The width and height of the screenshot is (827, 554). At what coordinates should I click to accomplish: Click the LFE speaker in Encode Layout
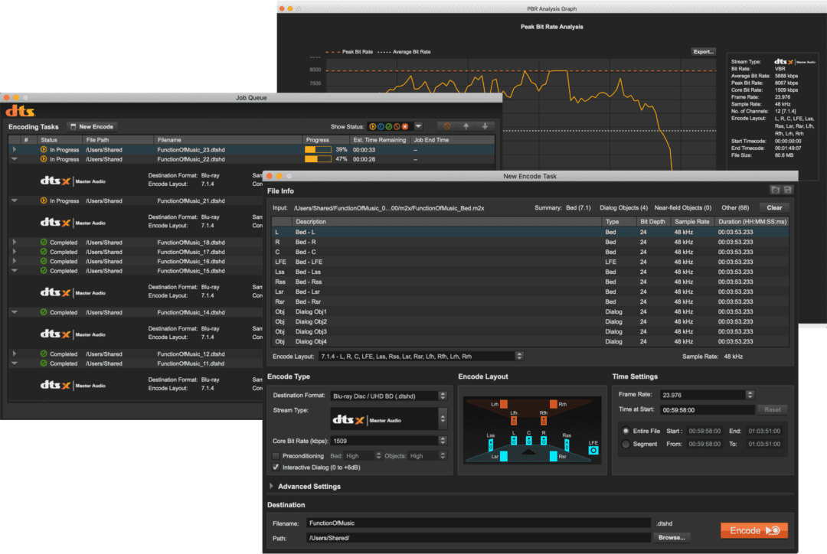[593, 450]
